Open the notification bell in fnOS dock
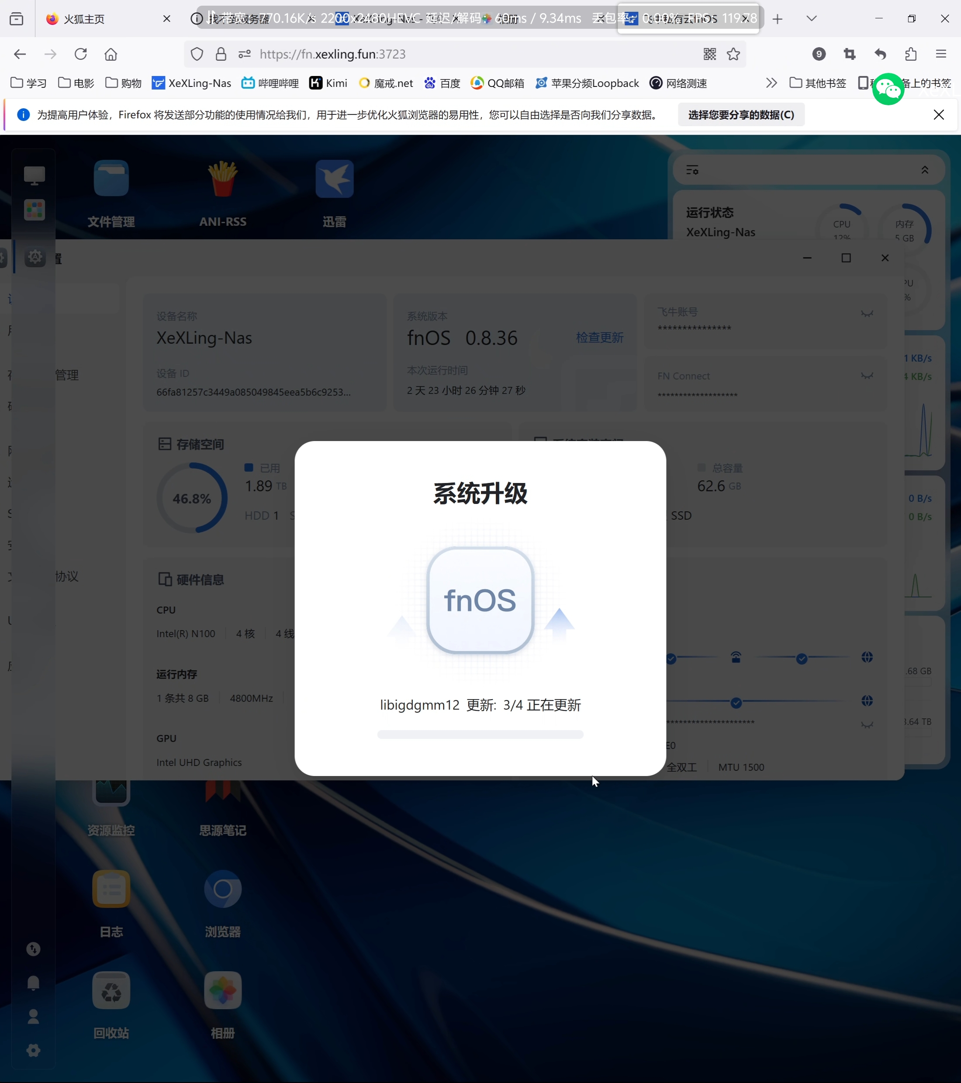The width and height of the screenshot is (961, 1083). click(33, 983)
